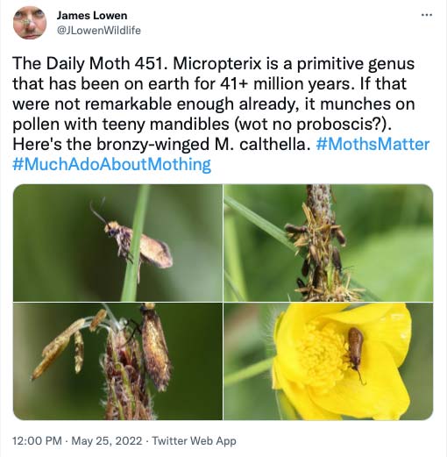Open the Twitter Web App source link
Screen dimensions: 447x457
click(x=194, y=440)
